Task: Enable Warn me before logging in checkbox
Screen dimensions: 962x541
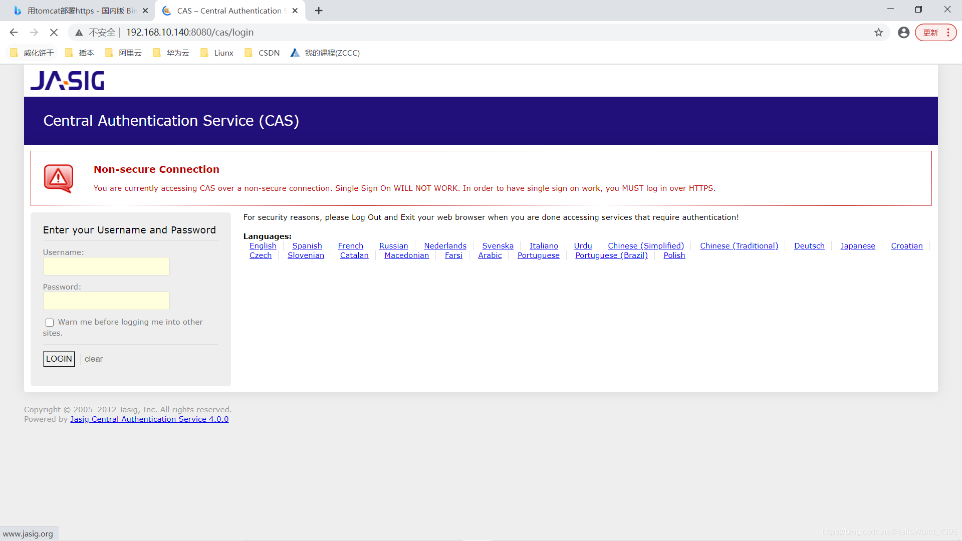Action: tap(50, 323)
